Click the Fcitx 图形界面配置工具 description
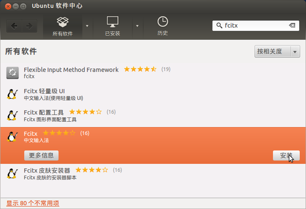Viewport: 306px width, 209px height. tap(50, 120)
